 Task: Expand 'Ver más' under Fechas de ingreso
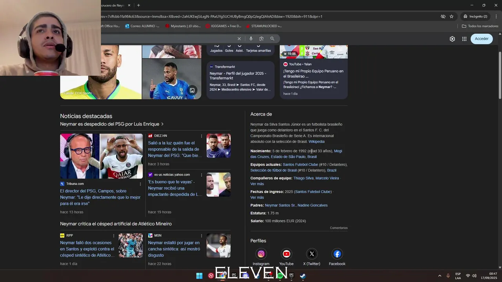257,197
